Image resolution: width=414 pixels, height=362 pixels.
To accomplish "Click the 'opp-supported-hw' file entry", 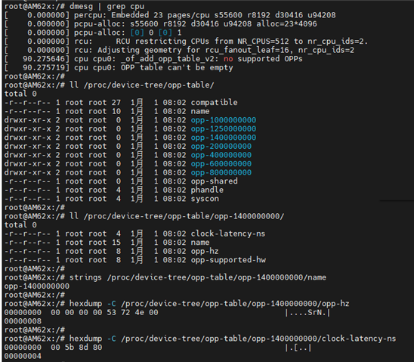I will pyautogui.click(x=228, y=260).
